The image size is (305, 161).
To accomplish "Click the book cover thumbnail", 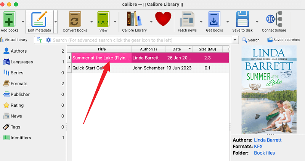I will [x=269, y=90].
